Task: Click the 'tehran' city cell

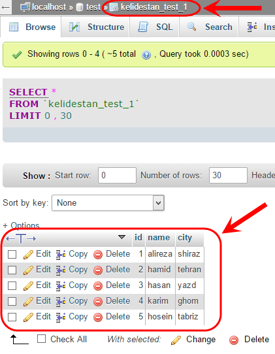Action: coord(189,270)
